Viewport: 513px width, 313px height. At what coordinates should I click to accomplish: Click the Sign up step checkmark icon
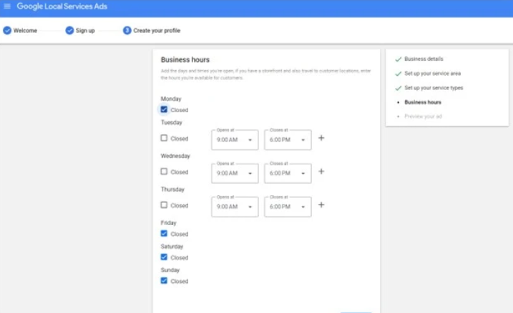click(69, 31)
